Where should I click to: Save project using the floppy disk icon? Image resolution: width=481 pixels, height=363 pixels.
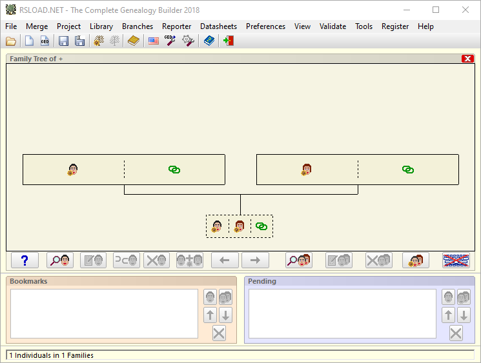pyautogui.click(x=63, y=41)
